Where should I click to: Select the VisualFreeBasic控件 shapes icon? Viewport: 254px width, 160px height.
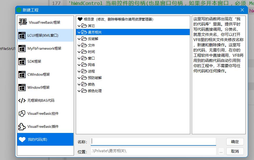pos(22,113)
